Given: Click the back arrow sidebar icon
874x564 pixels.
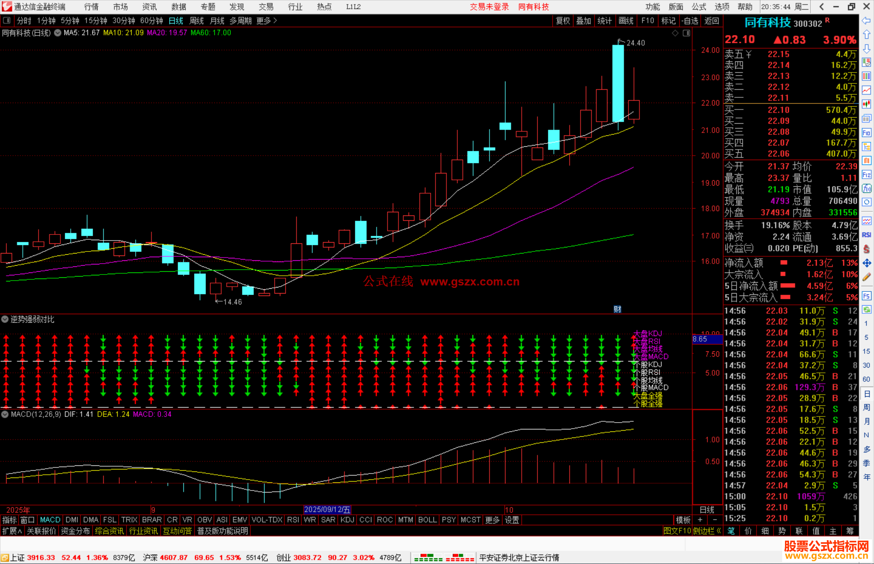Looking at the screenshot, I should coord(866,21).
